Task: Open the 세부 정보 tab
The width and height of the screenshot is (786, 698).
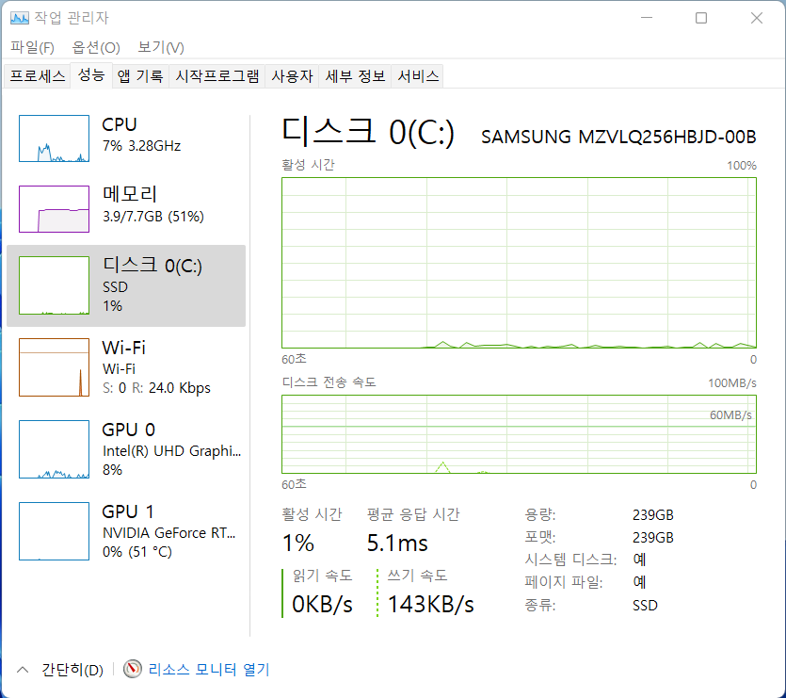Action: pos(355,76)
